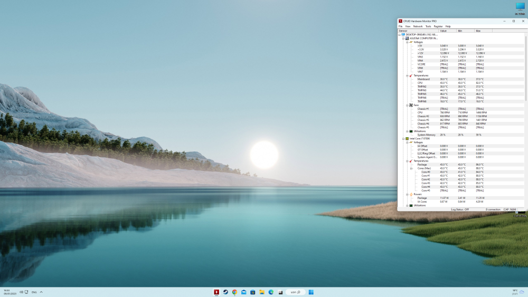Show hidden tray icons chevron
Viewport: 528px width, 297px height.
41,292
